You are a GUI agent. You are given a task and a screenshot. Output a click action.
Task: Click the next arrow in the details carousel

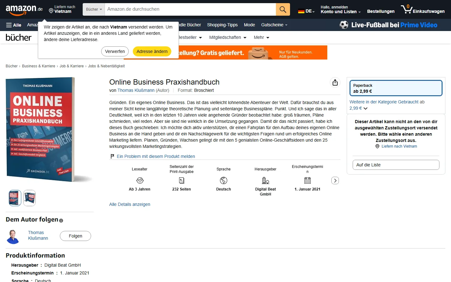tap(335, 180)
